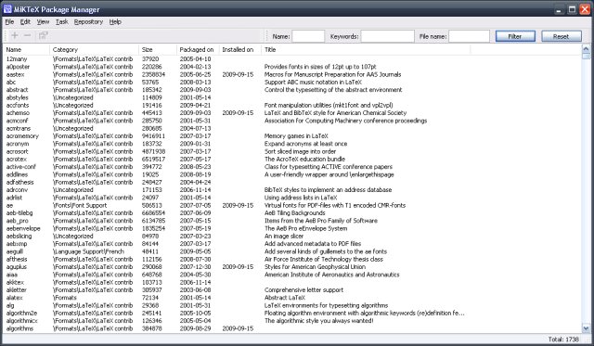Select the akletter package row
Screen dimensions: 594x346
292,290
